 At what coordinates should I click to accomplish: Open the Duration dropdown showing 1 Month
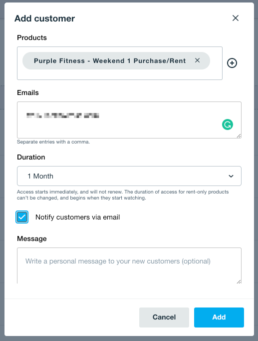[x=129, y=176]
